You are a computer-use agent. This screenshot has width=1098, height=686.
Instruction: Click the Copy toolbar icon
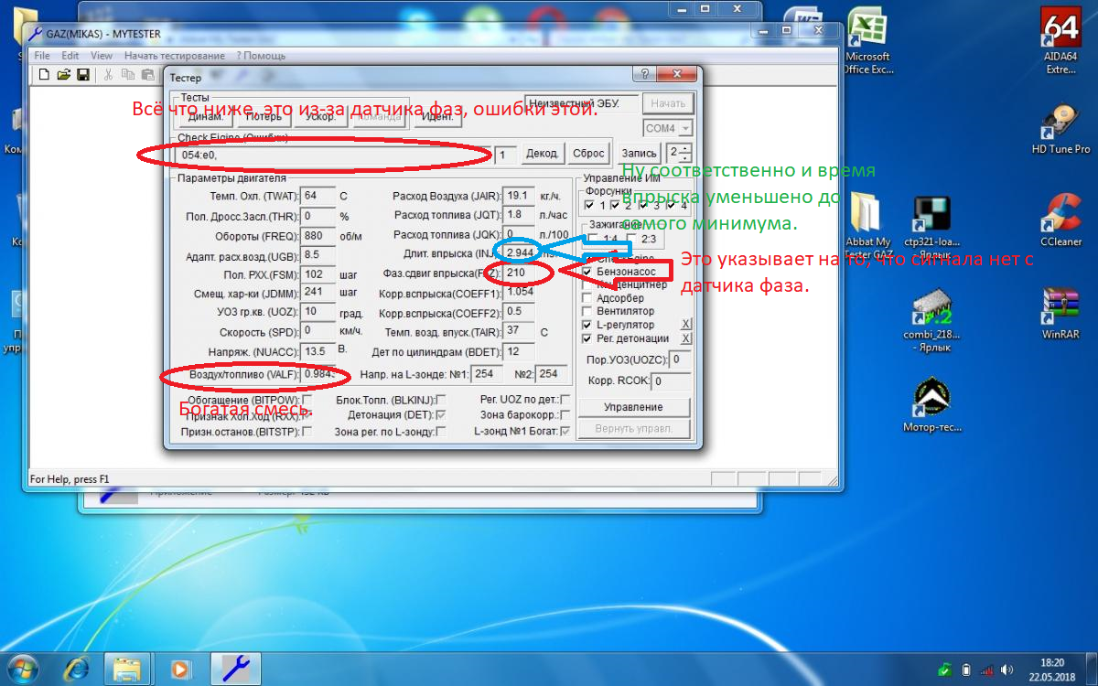[127, 74]
